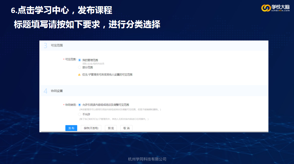
Task: Click the 团队/企业/组织内全员 hint text
Action: [93, 63]
